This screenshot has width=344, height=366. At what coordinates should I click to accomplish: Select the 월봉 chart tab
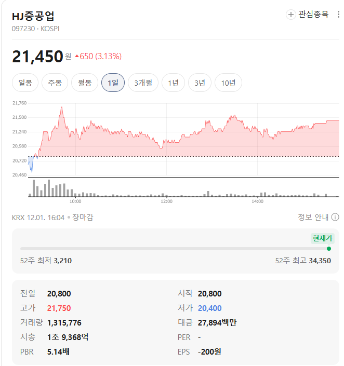click(85, 83)
